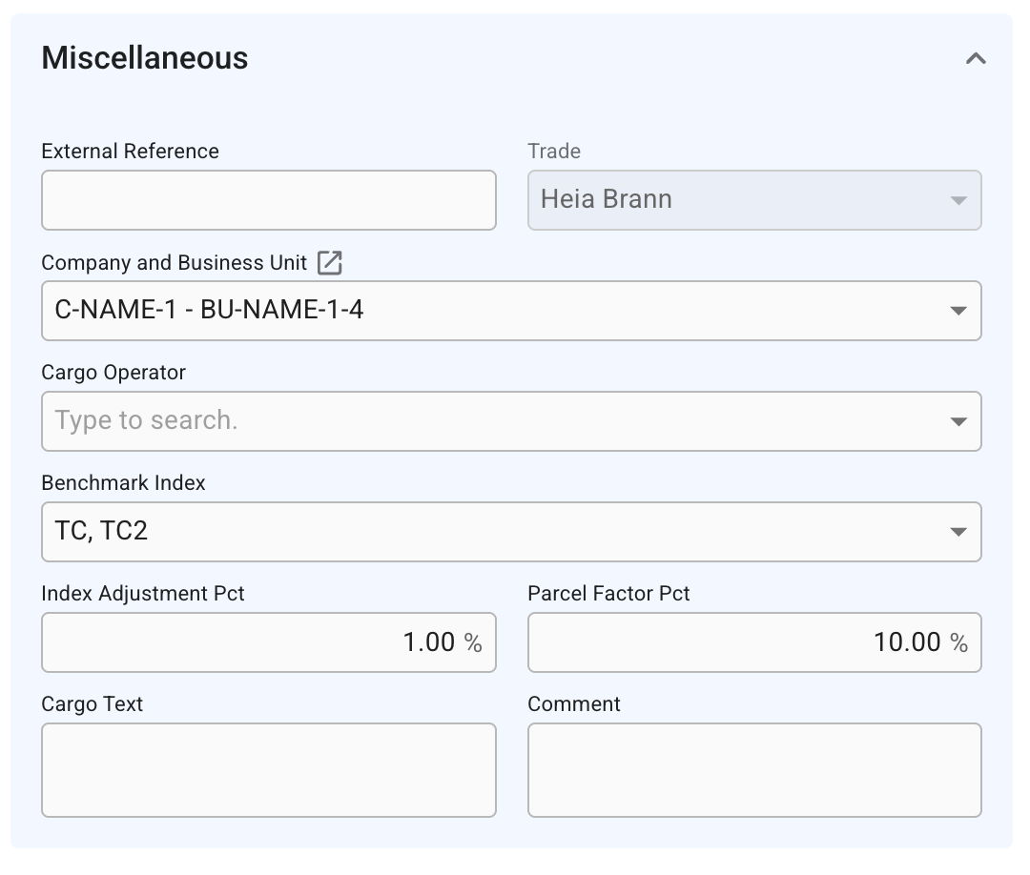Click the percent sign in Parcel Factor Pct

click(x=958, y=643)
